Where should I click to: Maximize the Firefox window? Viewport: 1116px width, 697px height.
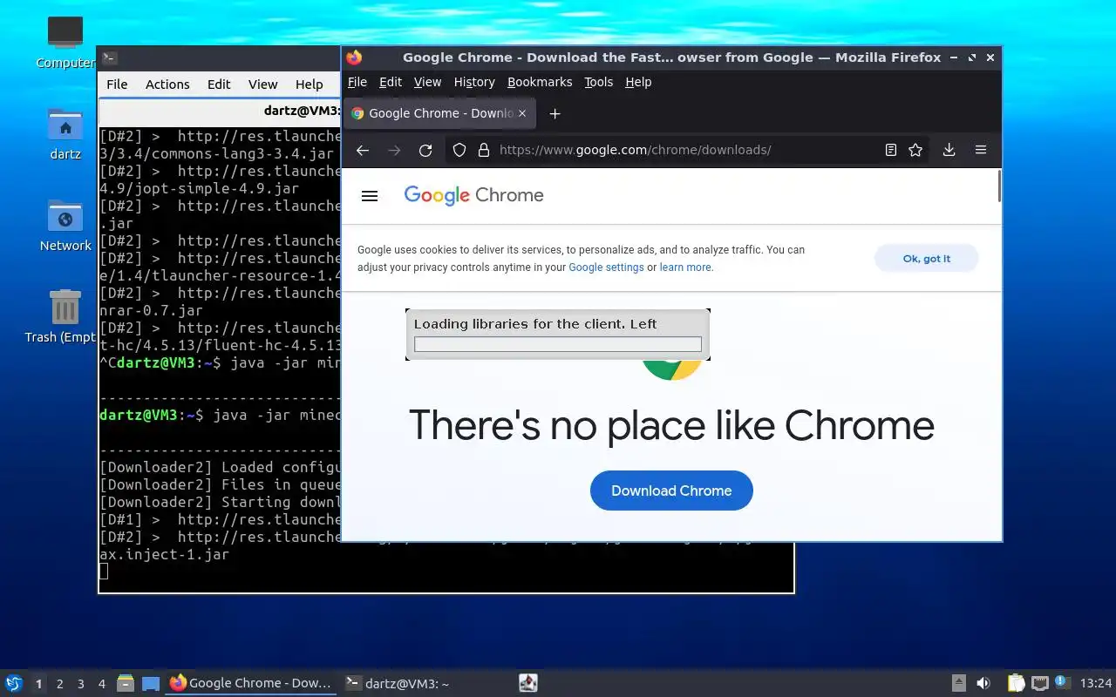972,58
